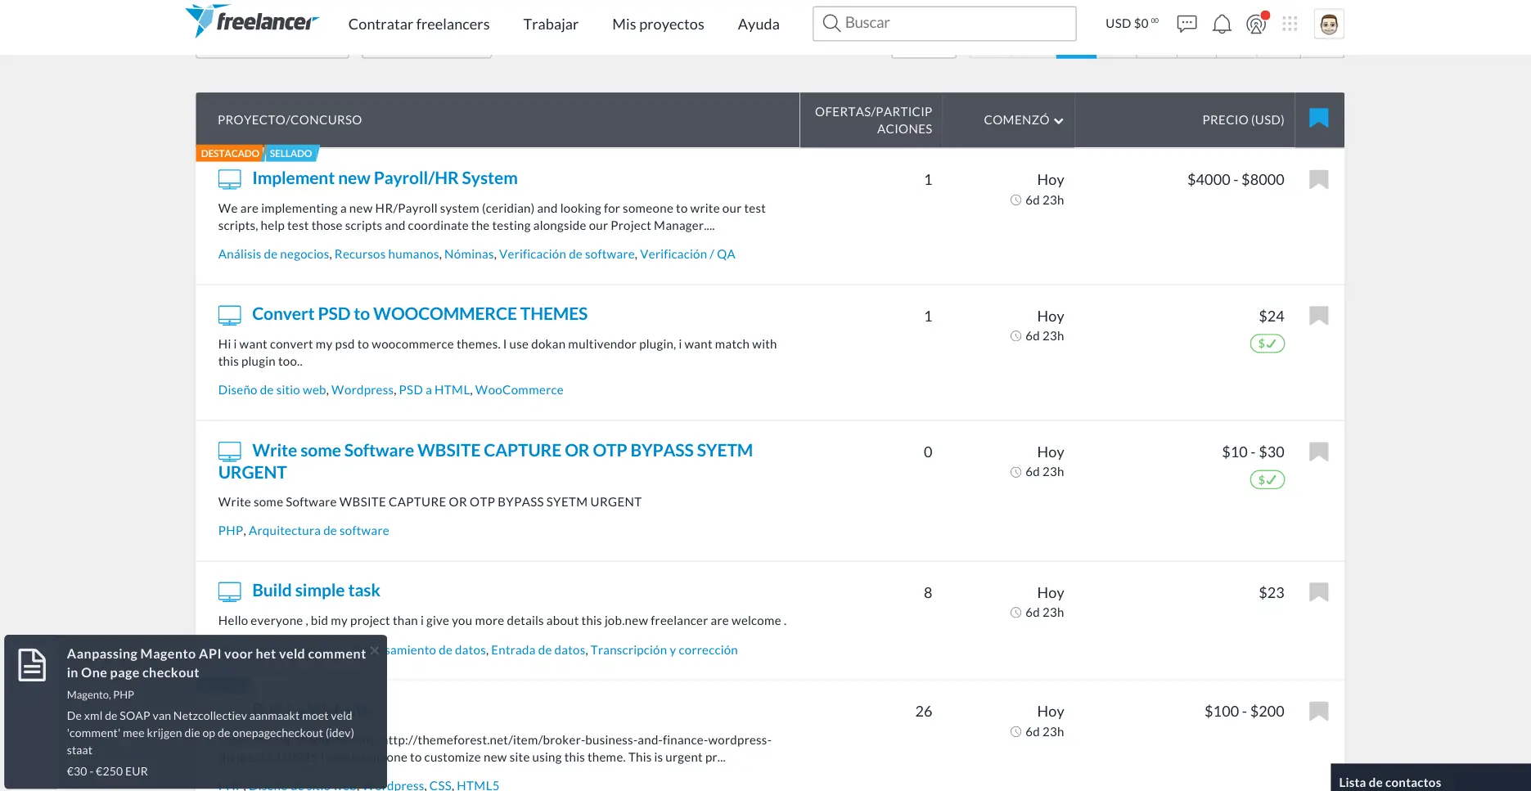Click the document icon in the Magento notification
The height and width of the screenshot is (791, 1531).
point(32,664)
